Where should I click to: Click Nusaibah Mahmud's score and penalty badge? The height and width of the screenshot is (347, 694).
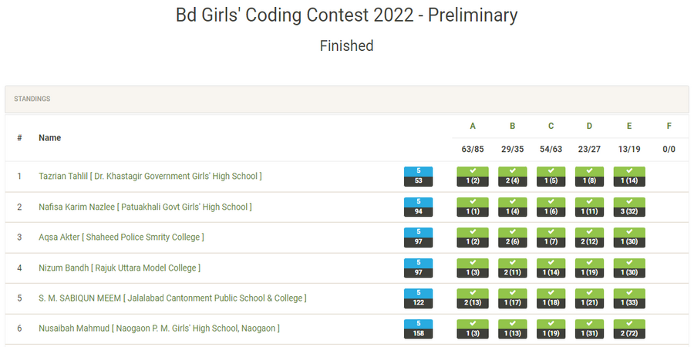click(418, 328)
